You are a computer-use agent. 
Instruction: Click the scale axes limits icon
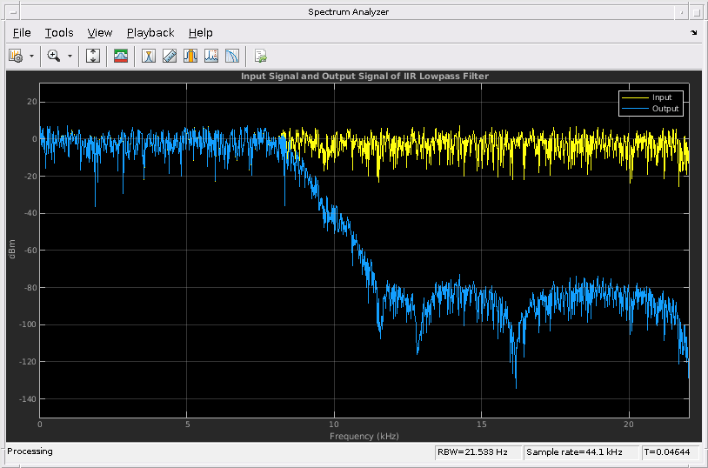point(94,56)
